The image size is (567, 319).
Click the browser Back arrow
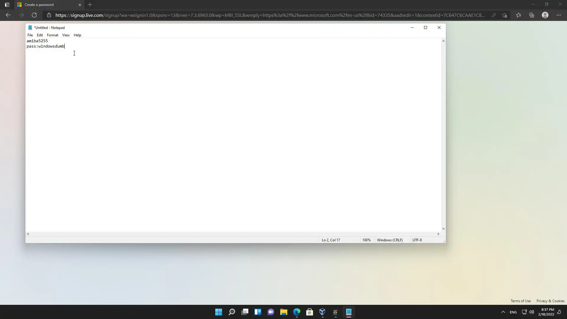pos(8,15)
